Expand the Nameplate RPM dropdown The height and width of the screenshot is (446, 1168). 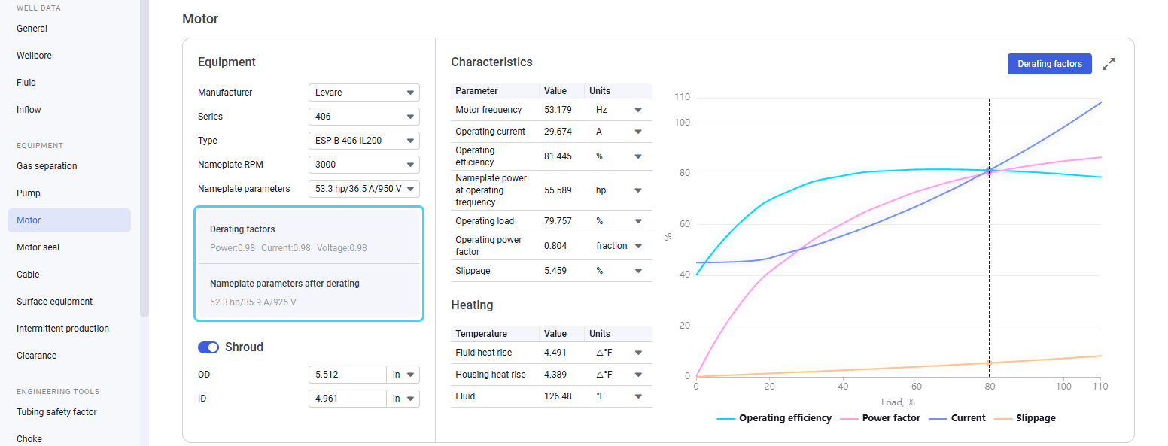tap(364, 165)
